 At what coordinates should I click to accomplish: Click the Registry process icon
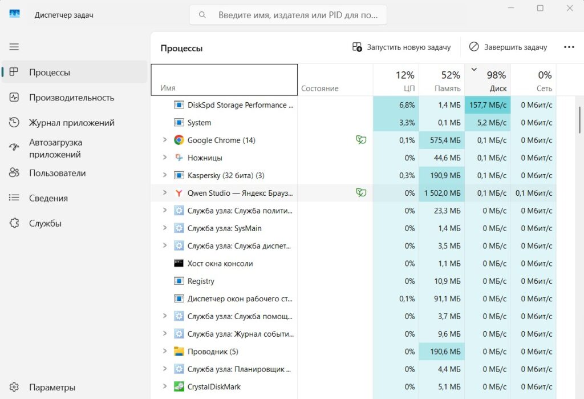coord(179,281)
